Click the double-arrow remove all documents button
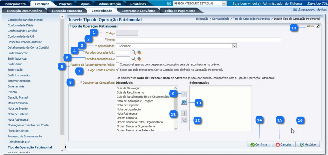 coord(184,120)
